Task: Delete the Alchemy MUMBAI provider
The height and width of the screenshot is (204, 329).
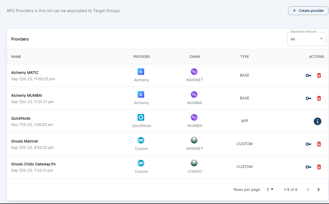Action: point(319,98)
